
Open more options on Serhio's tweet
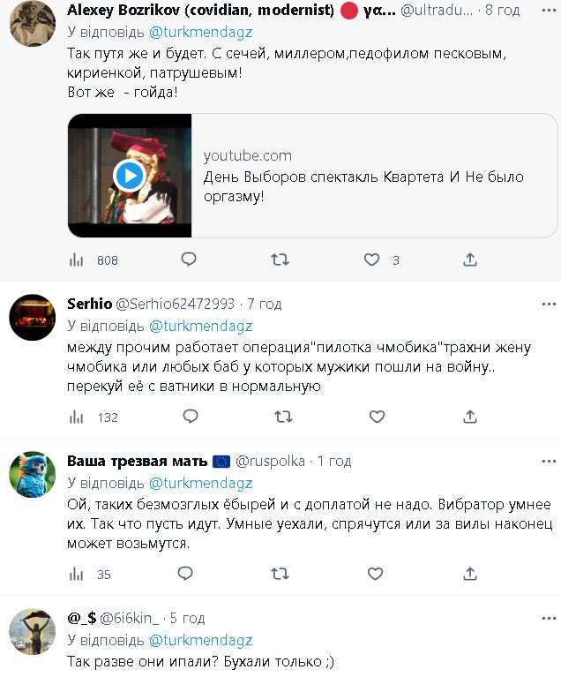coord(549,304)
